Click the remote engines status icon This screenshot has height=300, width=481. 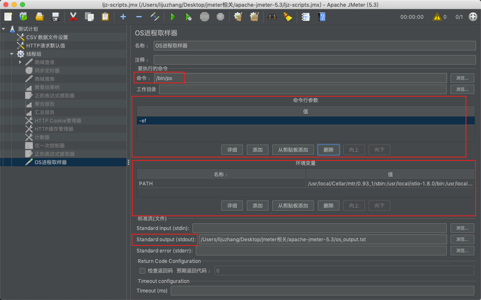point(473,17)
